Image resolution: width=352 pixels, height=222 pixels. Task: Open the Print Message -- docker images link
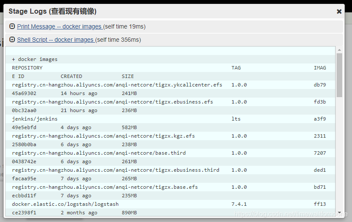(x=59, y=26)
